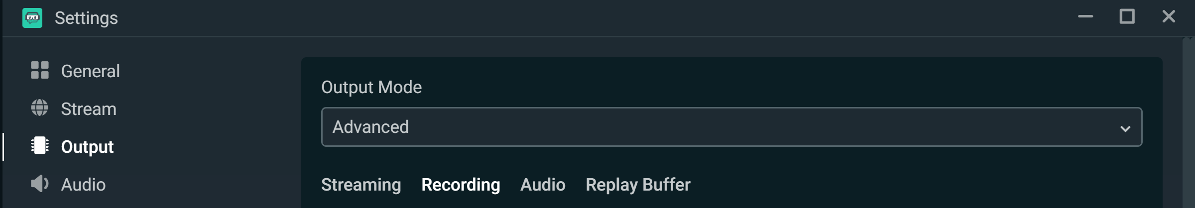
Task: Open Audio settings label in the sidebar
Action: [x=83, y=185]
